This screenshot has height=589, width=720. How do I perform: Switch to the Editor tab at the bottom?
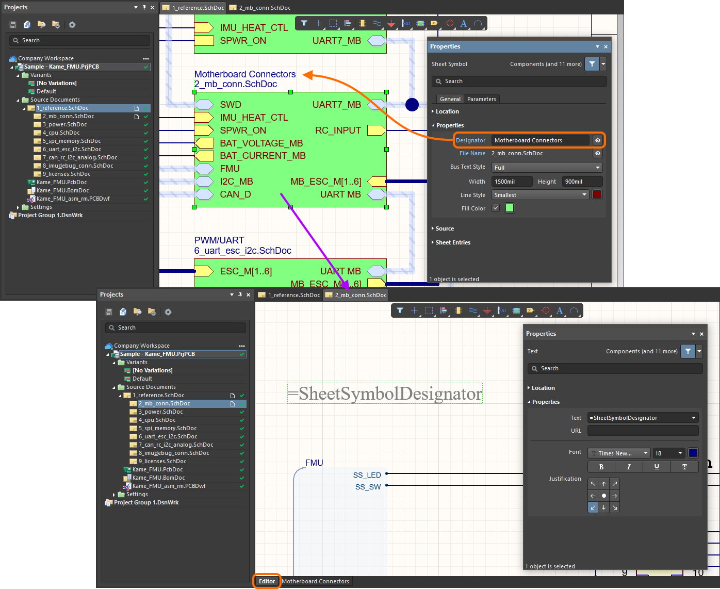coord(267,581)
